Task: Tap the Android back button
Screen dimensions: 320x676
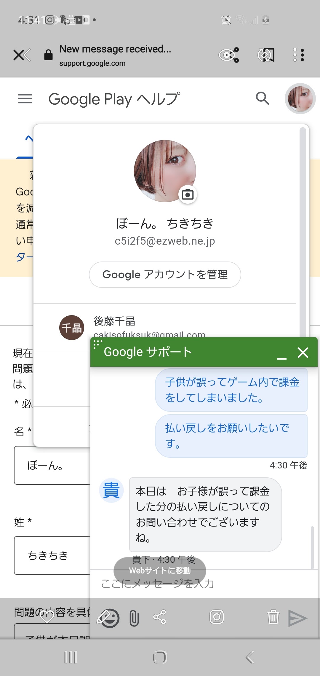Action: [x=249, y=657]
